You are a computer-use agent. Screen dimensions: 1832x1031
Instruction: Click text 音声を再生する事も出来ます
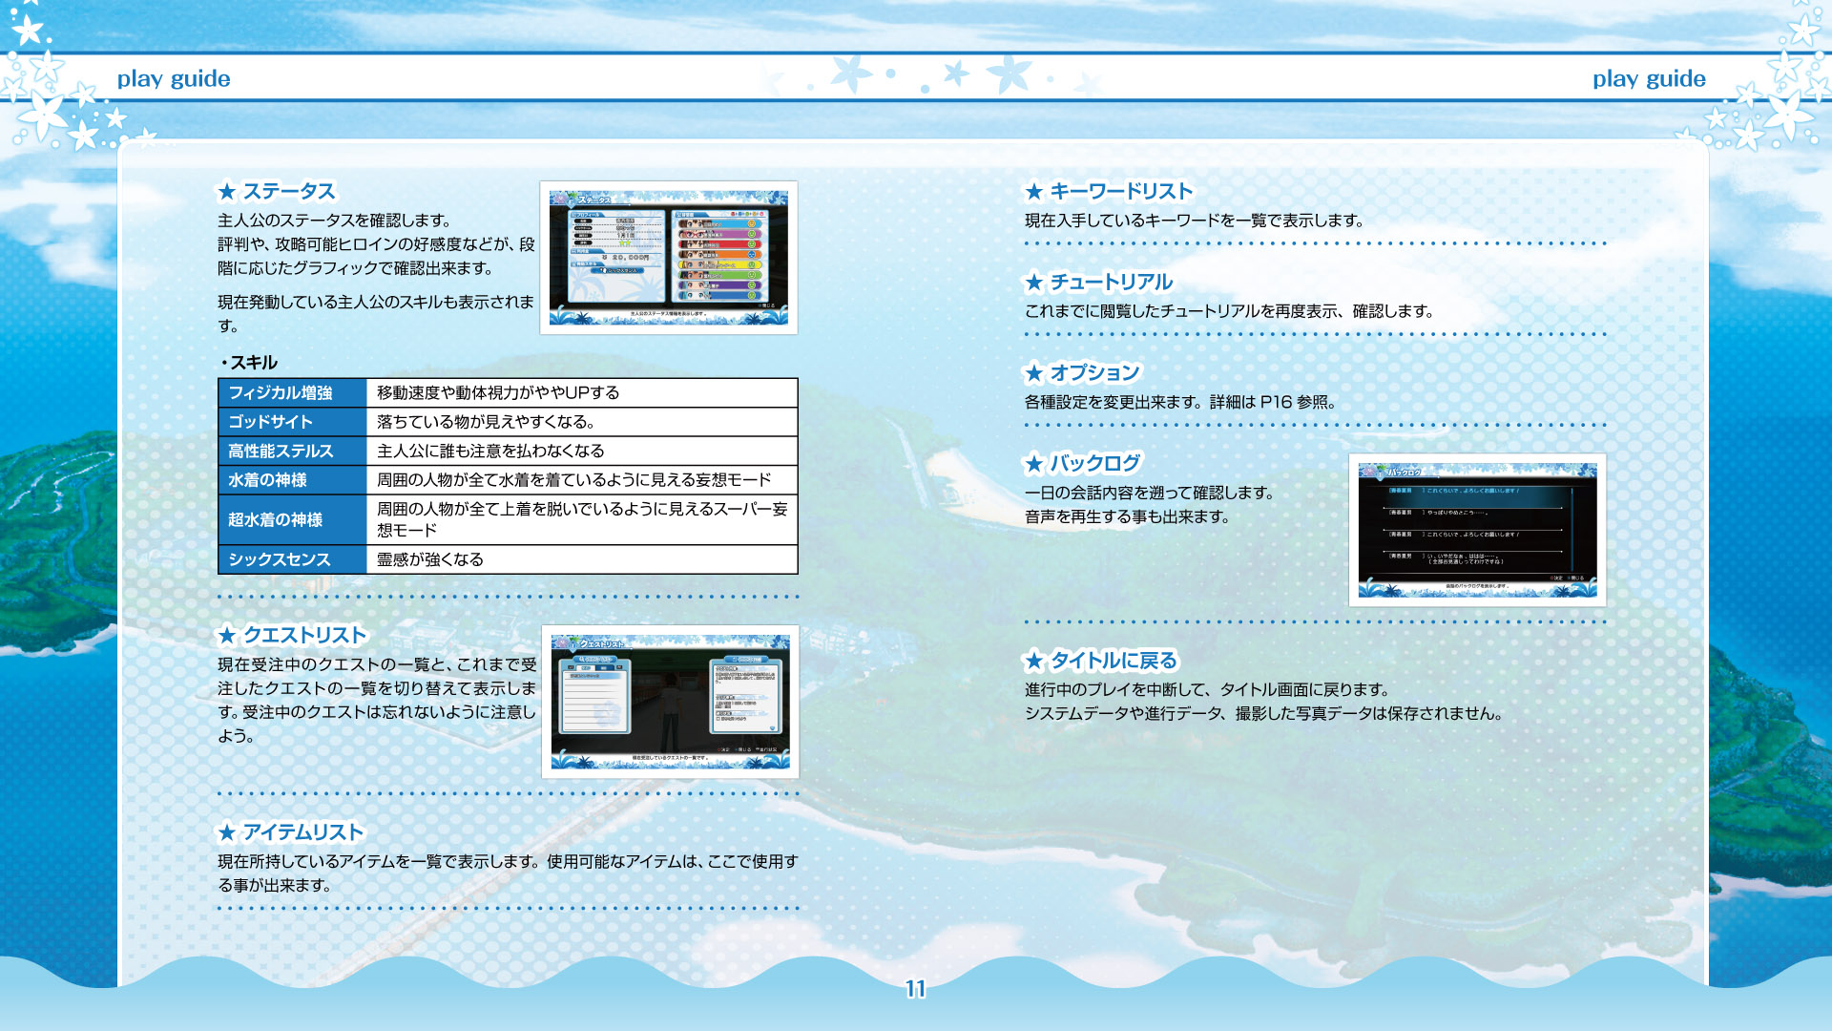click(x=1128, y=517)
